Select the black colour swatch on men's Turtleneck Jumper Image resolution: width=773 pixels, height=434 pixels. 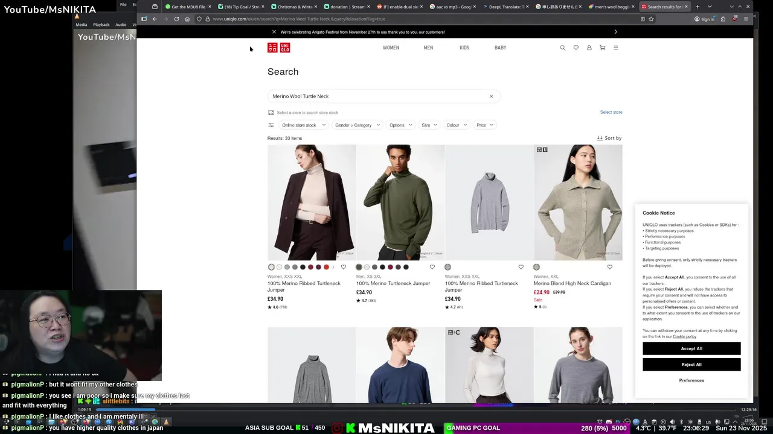(382, 267)
